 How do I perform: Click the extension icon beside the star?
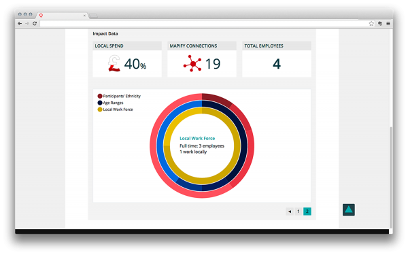pos(380,23)
